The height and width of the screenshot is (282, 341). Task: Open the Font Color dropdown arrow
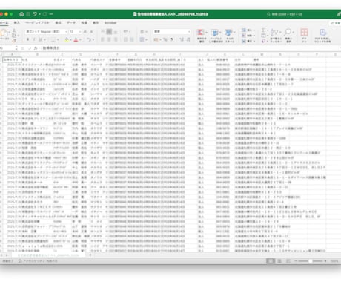[x=80, y=39]
